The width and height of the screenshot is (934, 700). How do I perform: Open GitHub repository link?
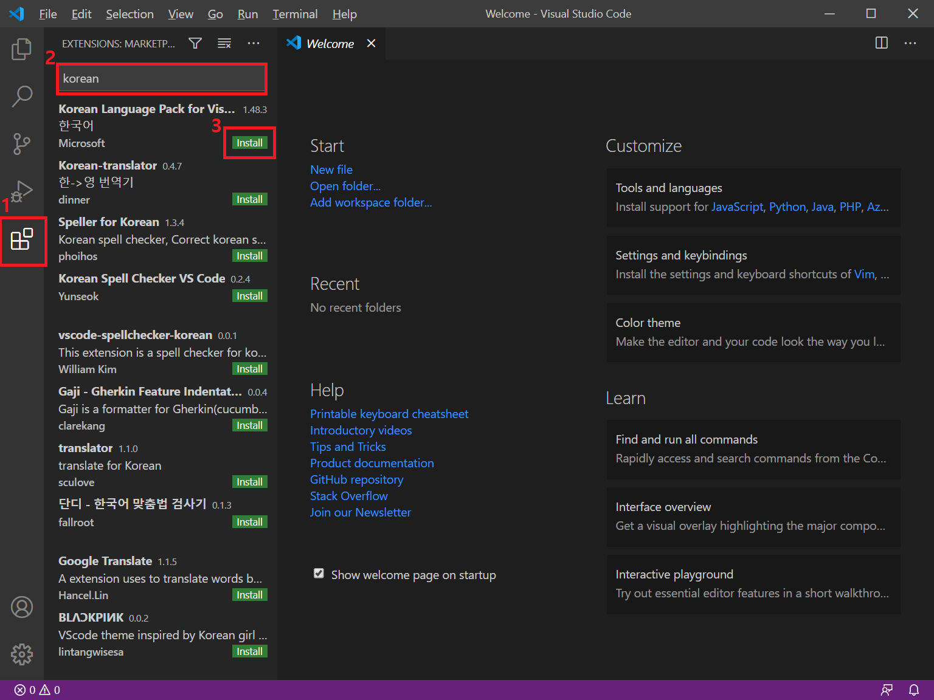coord(357,479)
